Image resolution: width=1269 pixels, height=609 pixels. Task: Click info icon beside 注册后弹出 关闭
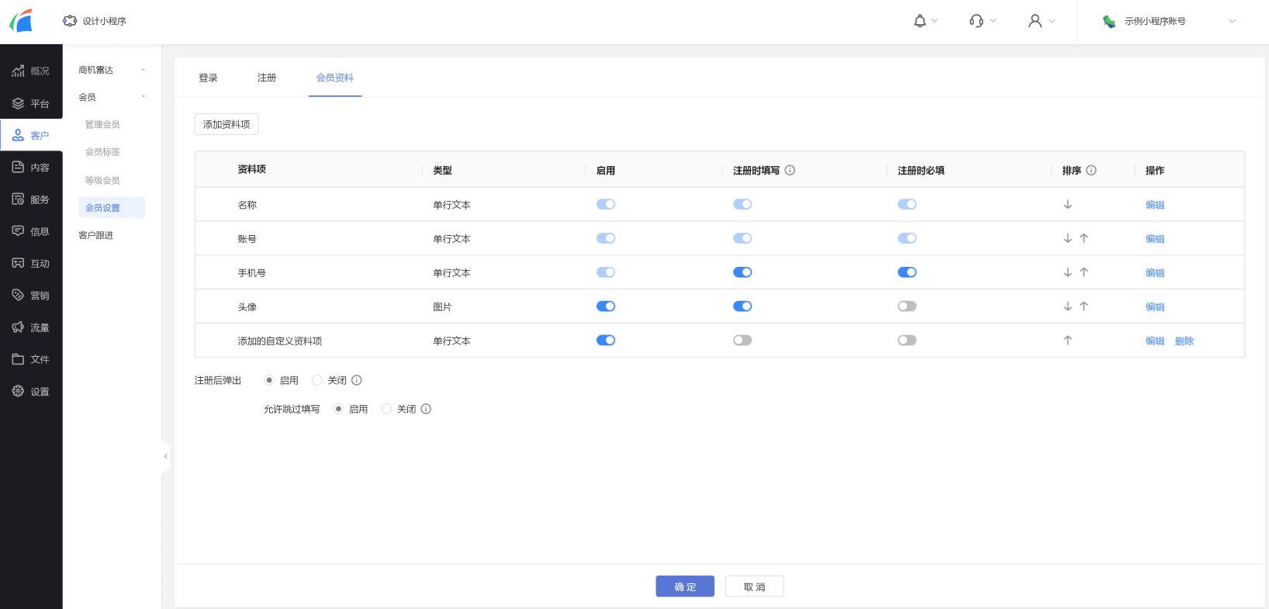pyautogui.click(x=357, y=380)
